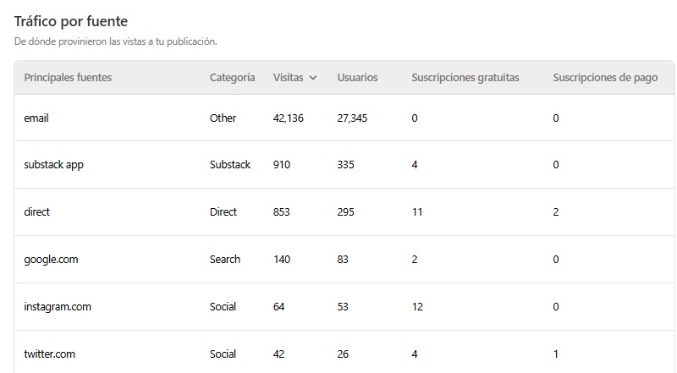The width and height of the screenshot is (677, 373).
Task: Click the Other category for email
Action: pos(223,118)
